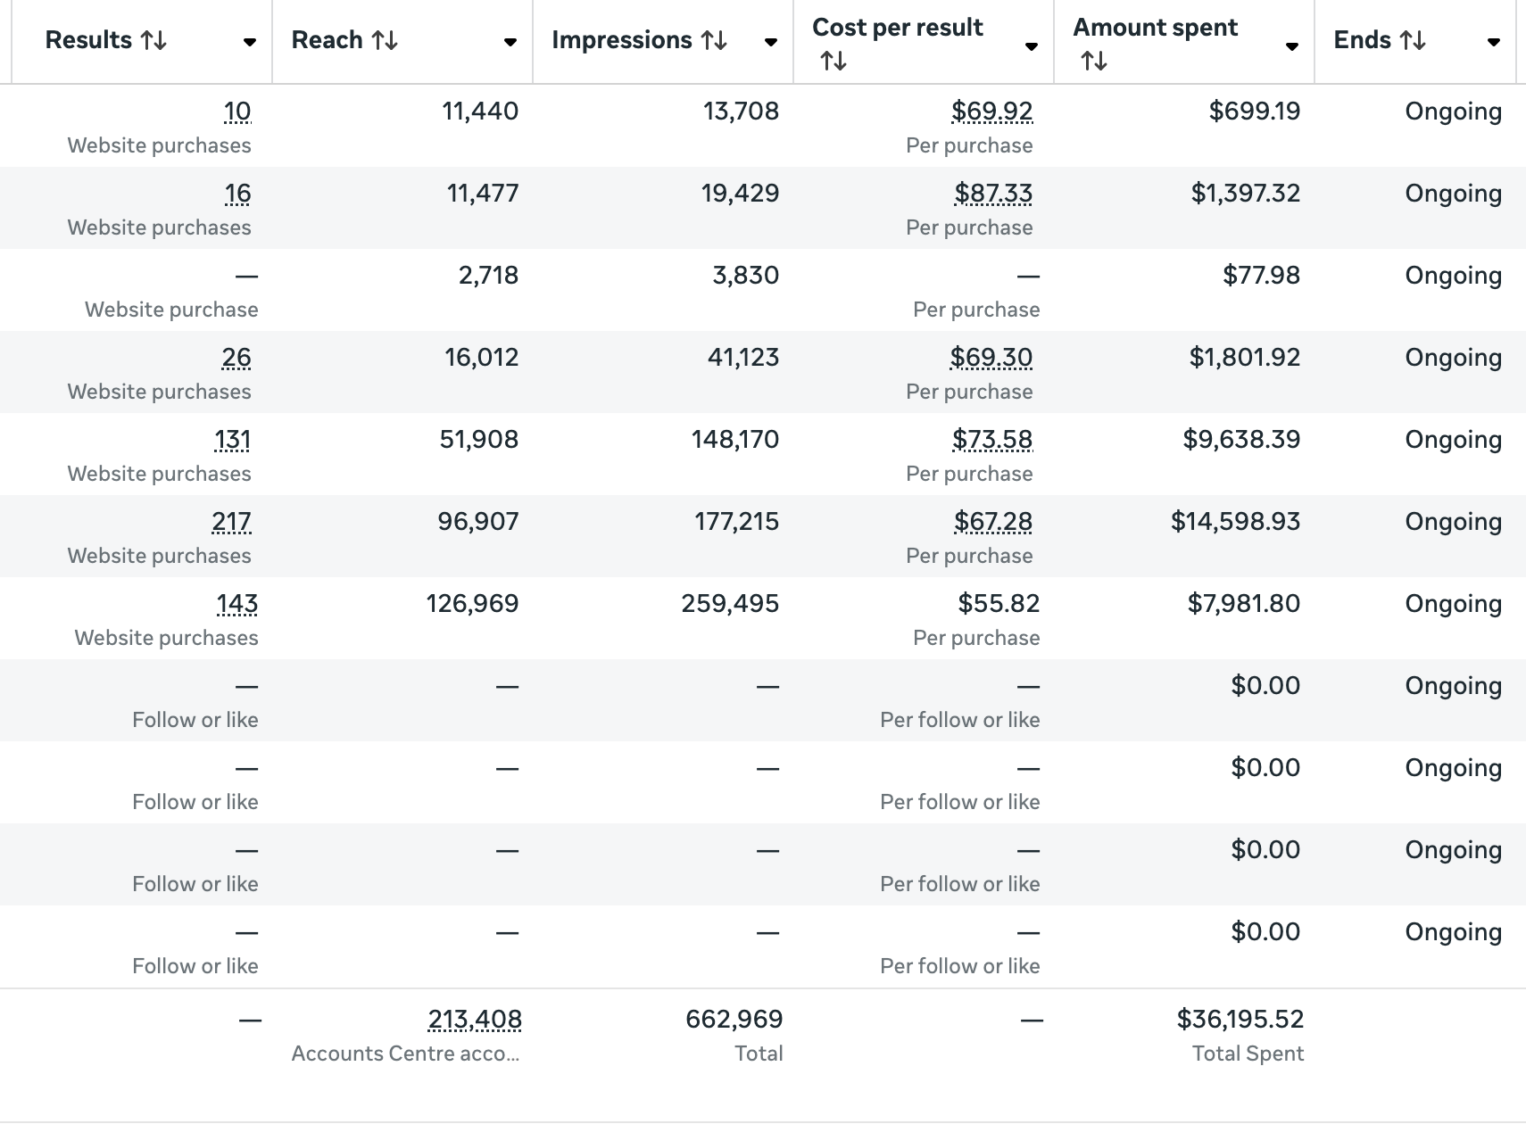Click the $87.33 cost per purchase value
This screenshot has width=1526, height=1124.
[x=993, y=193]
